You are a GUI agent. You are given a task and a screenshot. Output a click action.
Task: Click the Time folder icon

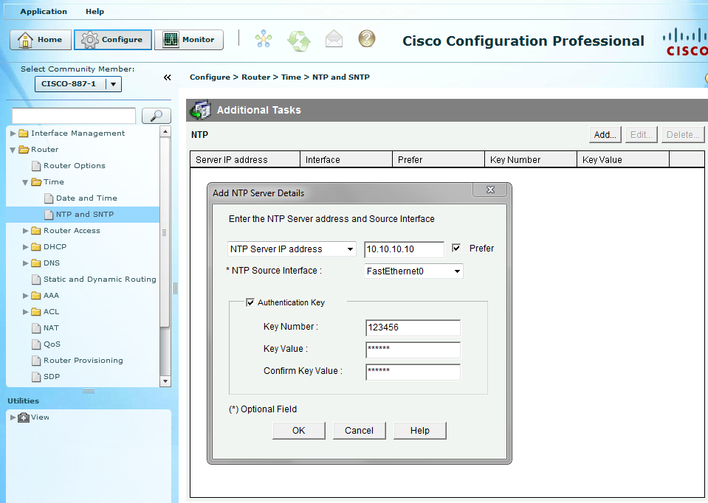click(x=36, y=181)
